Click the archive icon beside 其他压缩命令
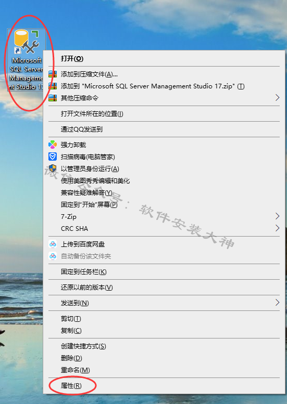Image resolution: width=287 pixels, height=404 pixels. coord(53,98)
